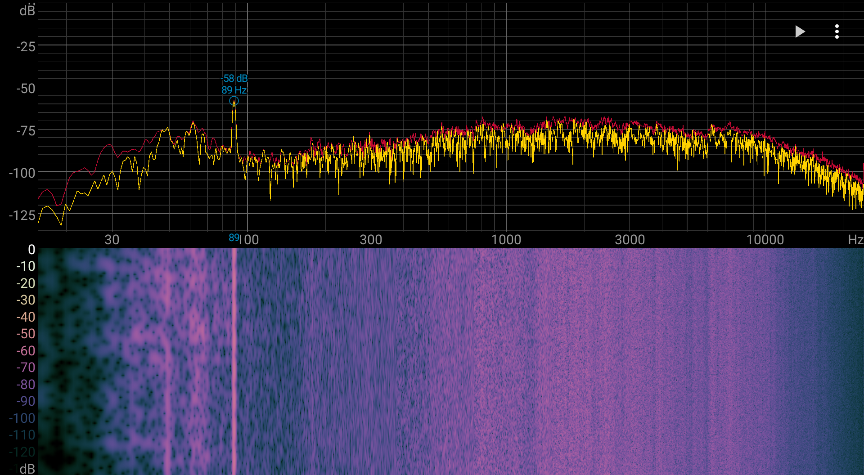864x475 pixels.
Task: Click the 0 dB spectrogram scale label
Action: tap(31, 250)
